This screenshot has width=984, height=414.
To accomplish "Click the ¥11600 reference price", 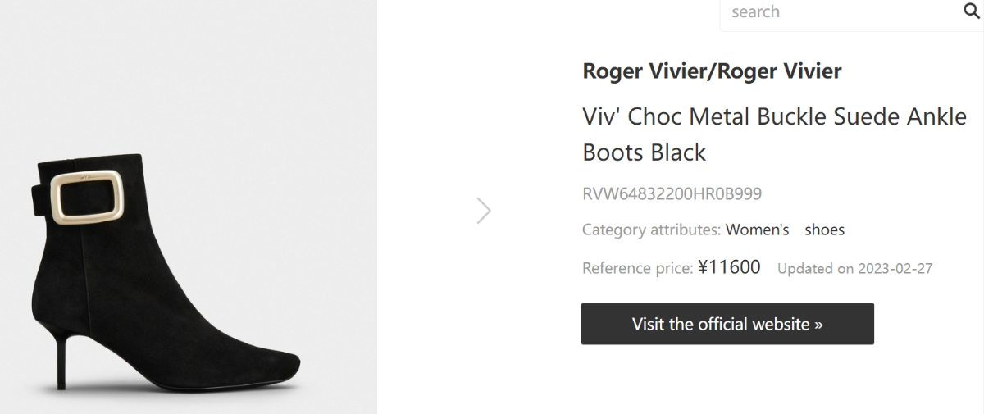I will [729, 267].
